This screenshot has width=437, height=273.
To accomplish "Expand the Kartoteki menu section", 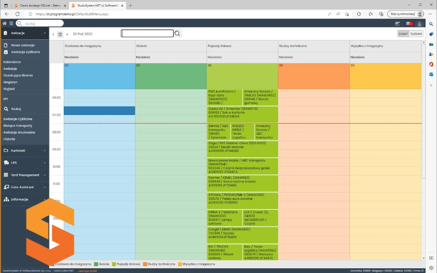I will coord(24,150).
